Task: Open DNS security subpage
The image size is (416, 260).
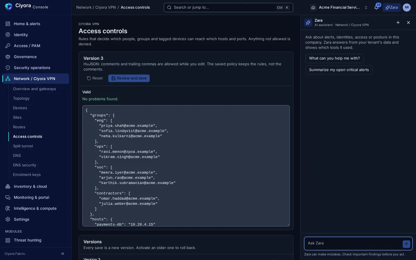Action: tap(38, 165)
